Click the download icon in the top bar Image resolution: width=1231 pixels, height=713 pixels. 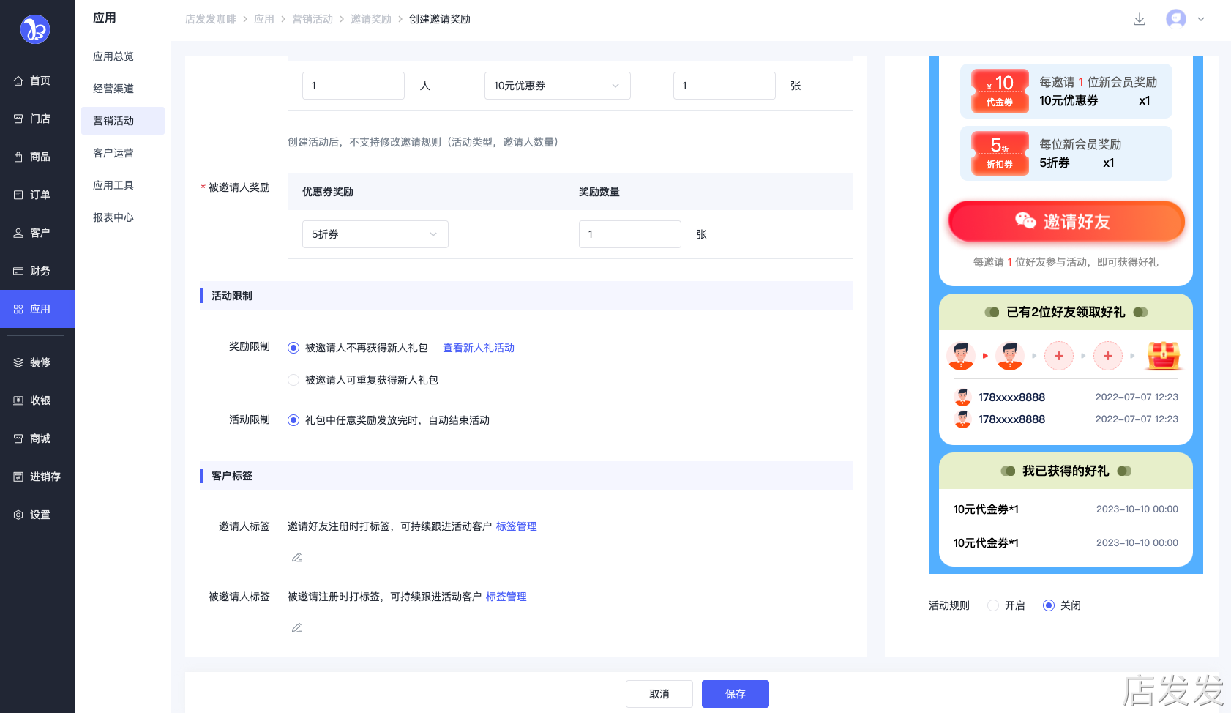[1140, 19]
